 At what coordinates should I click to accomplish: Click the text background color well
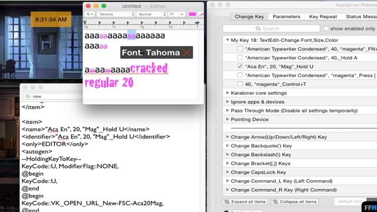201,14
